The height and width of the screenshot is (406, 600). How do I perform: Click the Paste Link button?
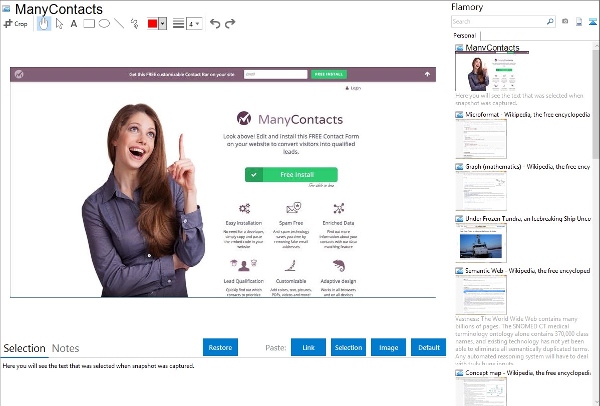pyautogui.click(x=309, y=347)
